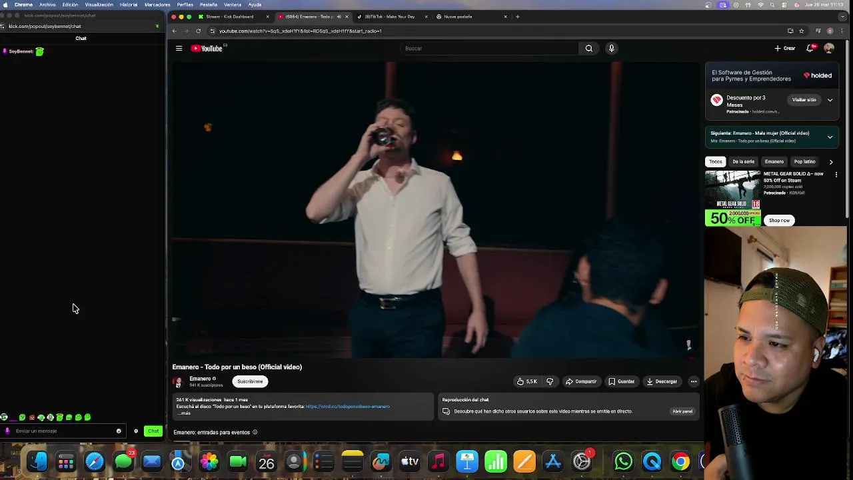
Task: Click the YouTube Buscar search field
Action: (x=490, y=48)
